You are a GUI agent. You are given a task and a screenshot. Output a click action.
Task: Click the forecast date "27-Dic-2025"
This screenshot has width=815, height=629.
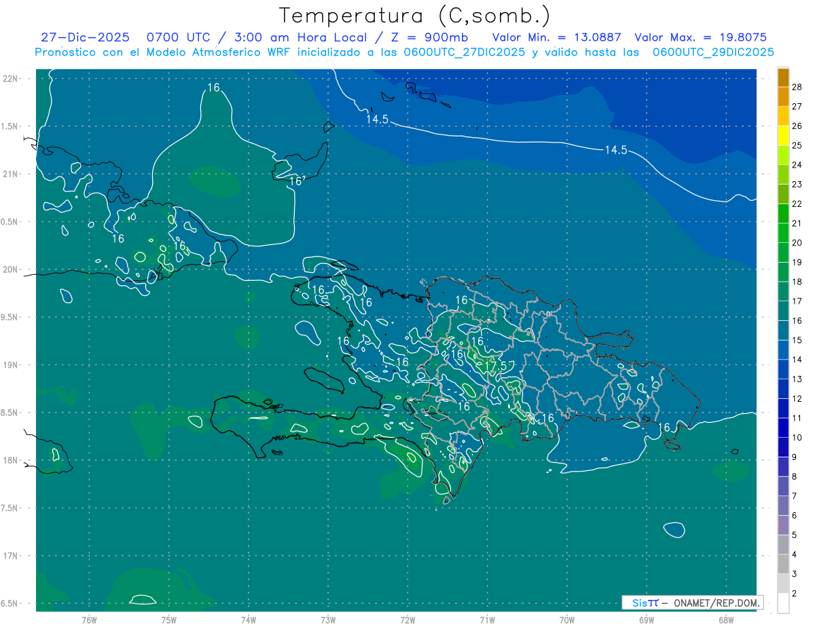tap(85, 38)
